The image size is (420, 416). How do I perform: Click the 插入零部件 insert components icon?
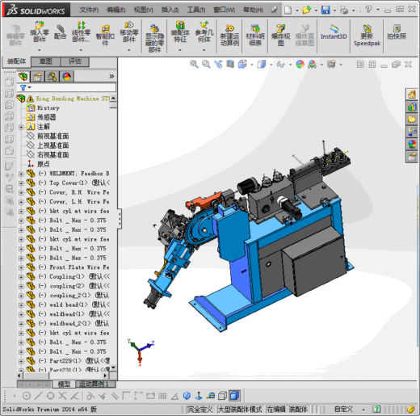(40, 32)
